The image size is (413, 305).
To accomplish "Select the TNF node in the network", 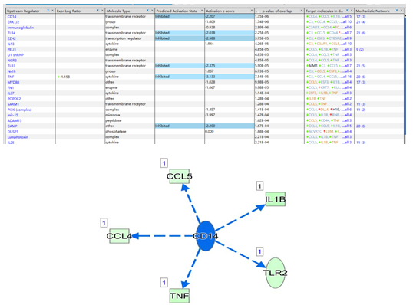I will click(x=180, y=296).
